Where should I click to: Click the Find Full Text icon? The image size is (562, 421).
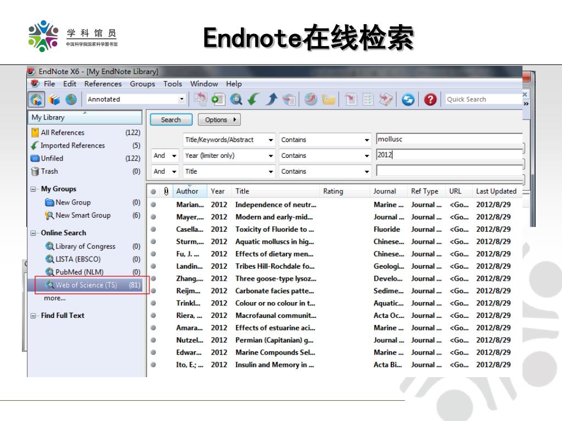289,99
